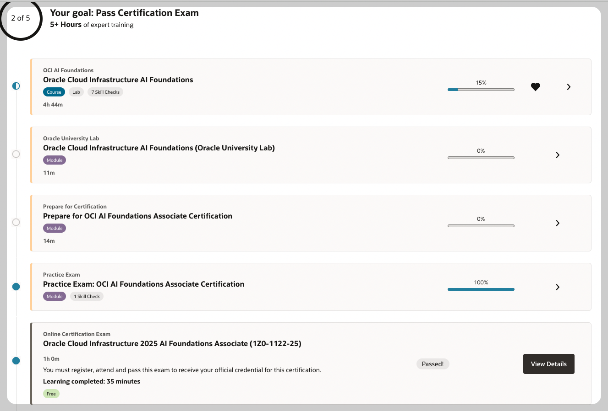Open the Oracle University Lab module chevron
608x411 pixels.
pos(558,155)
